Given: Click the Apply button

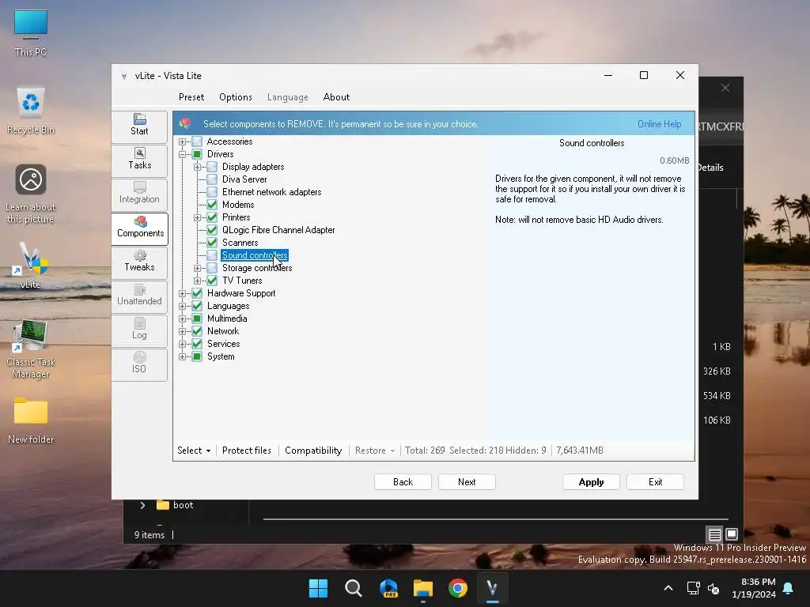Looking at the screenshot, I should click(591, 481).
